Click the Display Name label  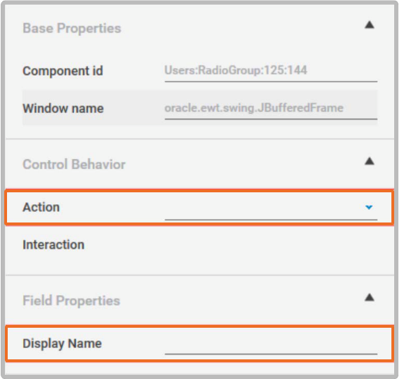(x=62, y=344)
